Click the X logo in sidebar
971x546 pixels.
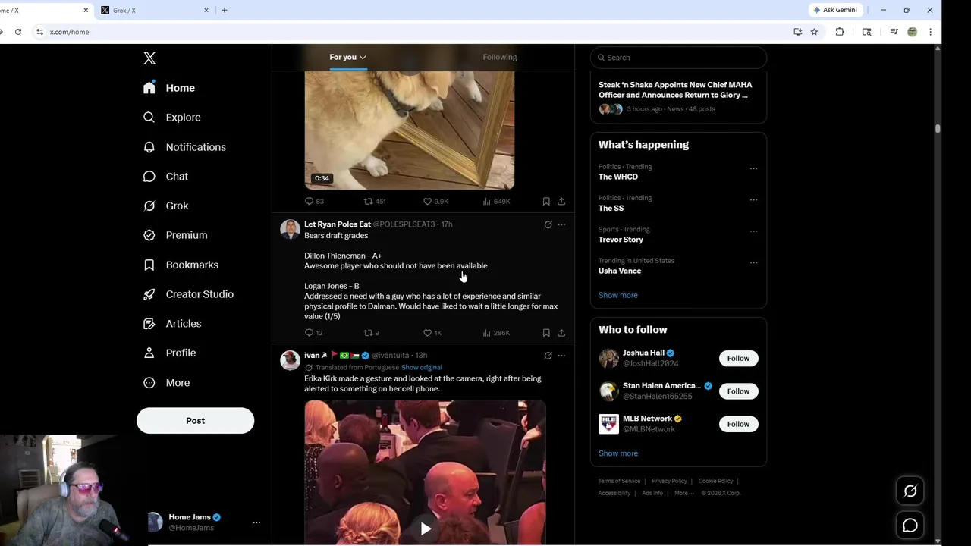[149, 58]
